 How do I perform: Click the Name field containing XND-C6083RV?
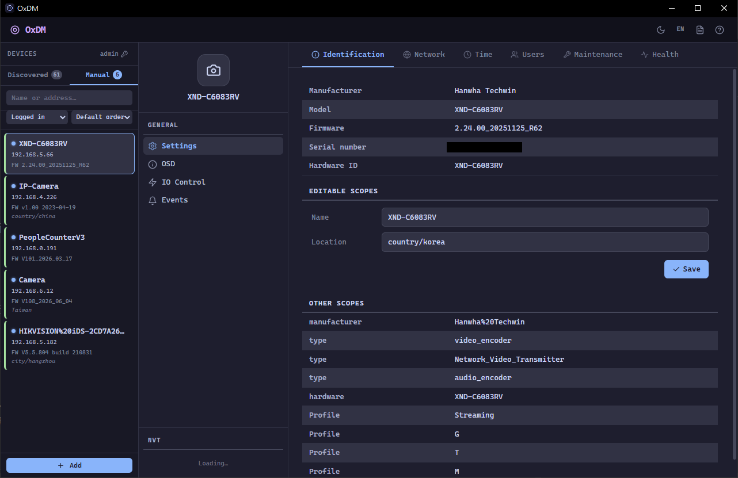point(545,217)
